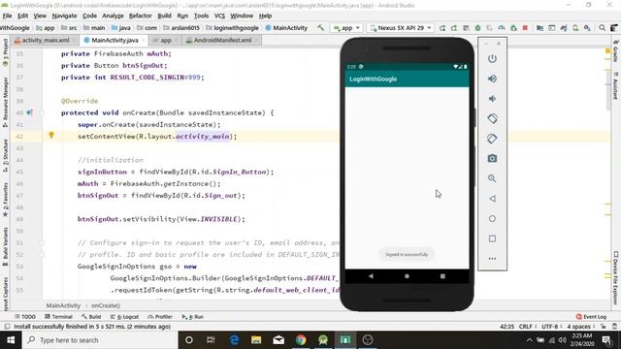
Task: Open the Refactor menu
Action: tap(140, 16)
